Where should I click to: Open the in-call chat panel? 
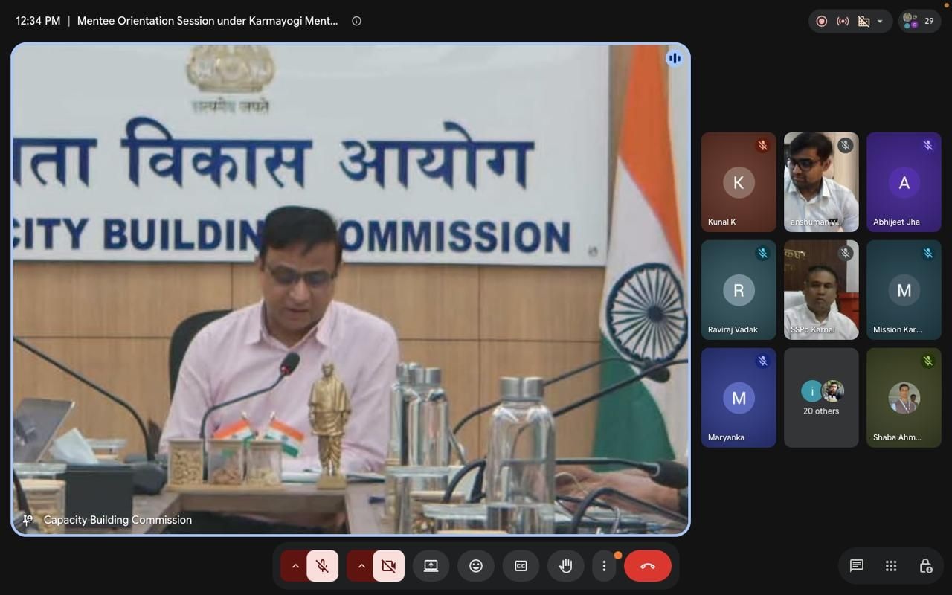click(856, 566)
